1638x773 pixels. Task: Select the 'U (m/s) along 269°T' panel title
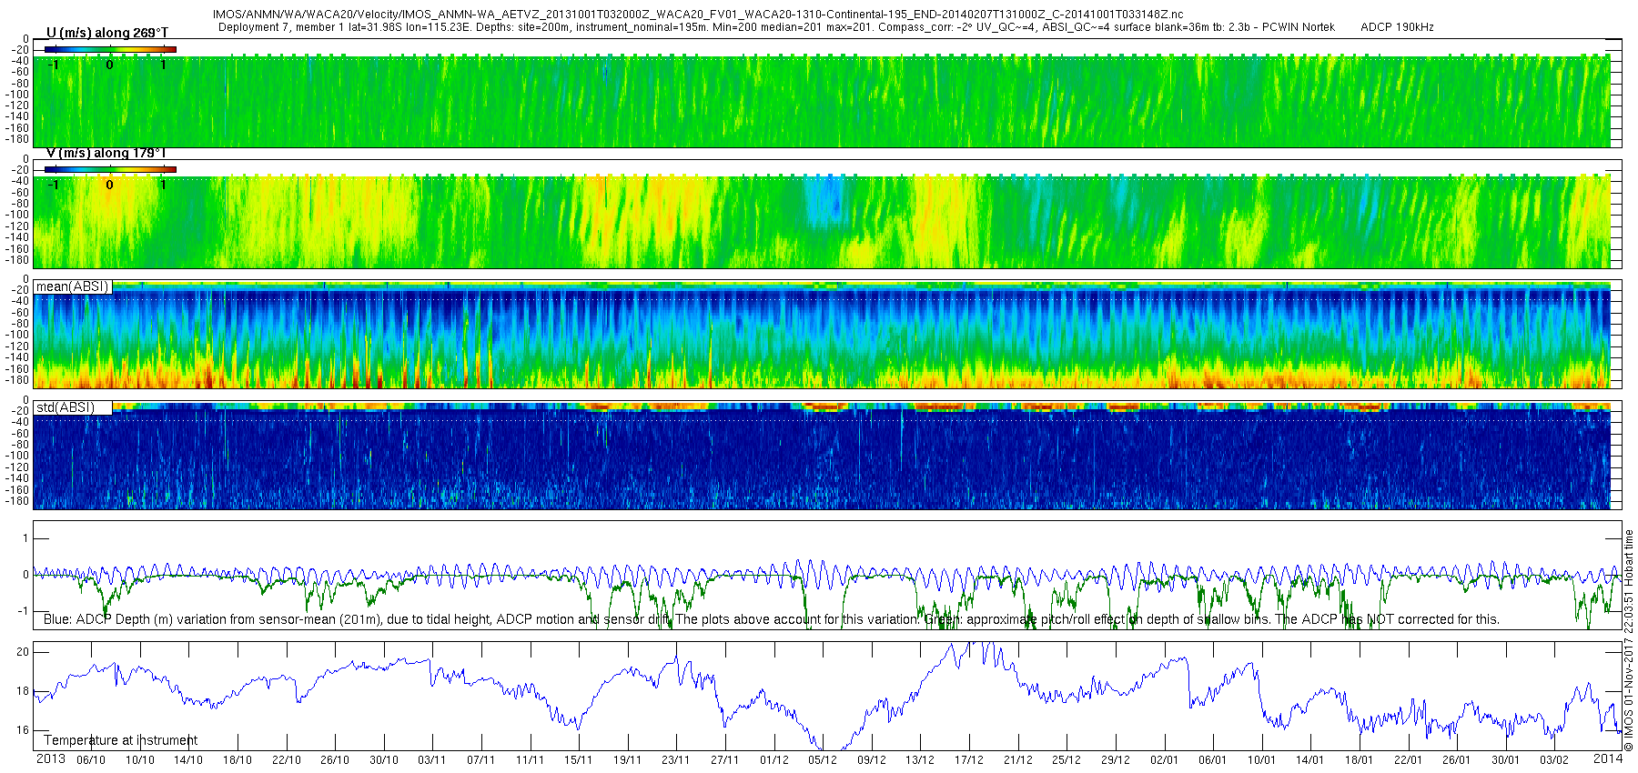pos(106,33)
